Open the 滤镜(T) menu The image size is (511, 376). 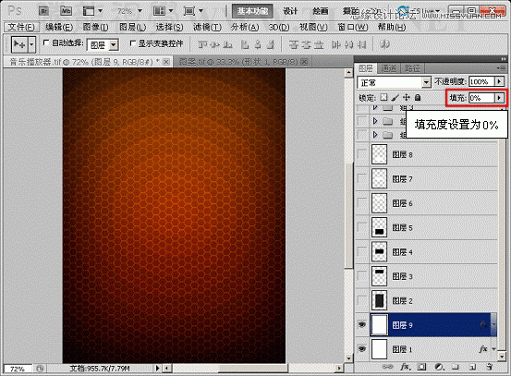[207, 27]
